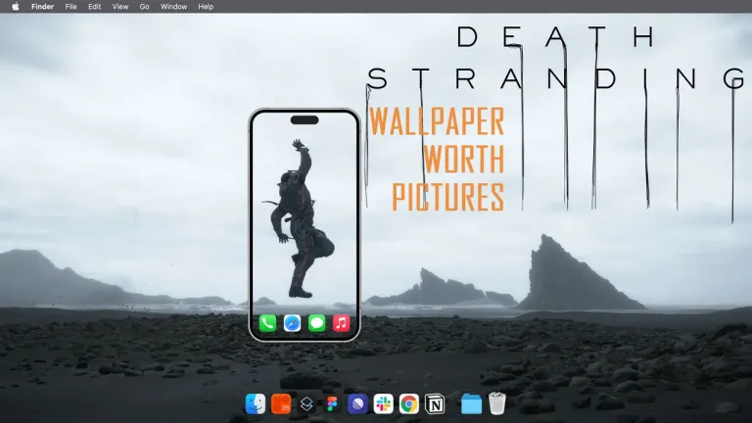Viewport: 752px width, 423px height.
Task: Open the Trash in the Dock
Action: pos(496,403)
